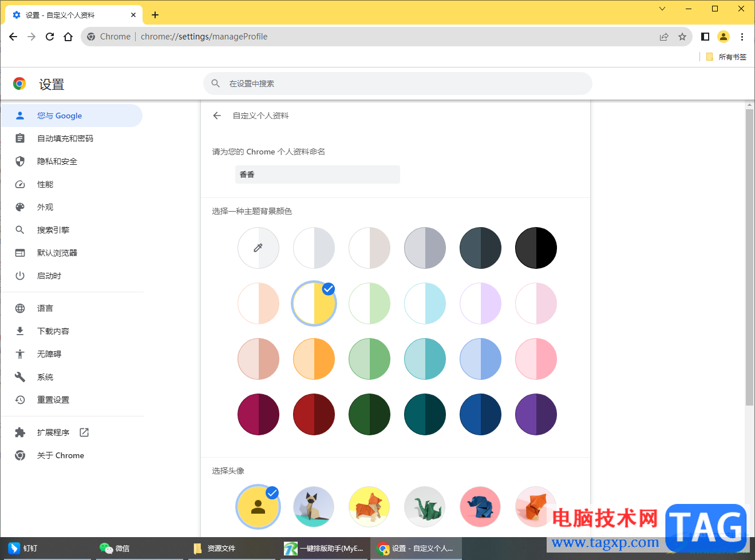Open the browser tab search chevron dropdown
The width and height of the screenshot is (755, 560).
[662, 9]
